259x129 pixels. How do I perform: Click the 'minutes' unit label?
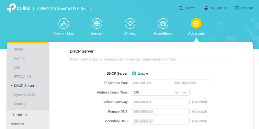(181, 92)
